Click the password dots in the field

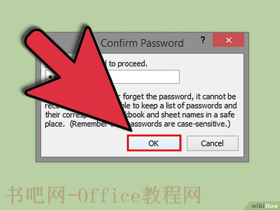click(50, 77)
